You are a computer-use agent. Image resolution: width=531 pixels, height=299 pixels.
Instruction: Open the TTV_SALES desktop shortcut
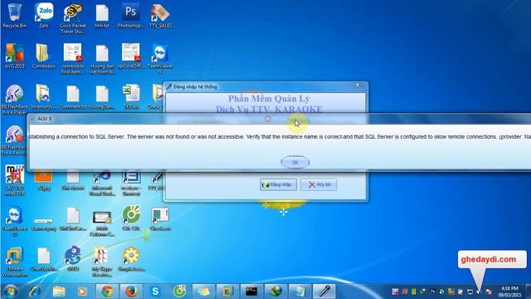(160, 16)
